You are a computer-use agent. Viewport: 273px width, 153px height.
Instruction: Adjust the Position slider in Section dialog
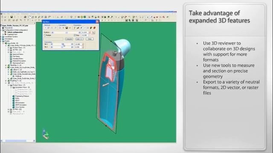click(x=66, y=32)
